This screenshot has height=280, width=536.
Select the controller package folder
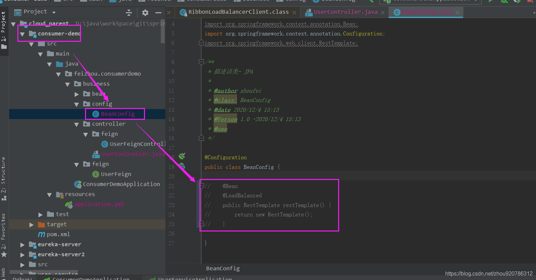coord(109,124)
